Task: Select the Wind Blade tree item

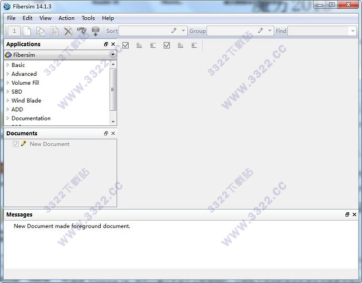Action: pyautogui.click(x=26, y=100)
